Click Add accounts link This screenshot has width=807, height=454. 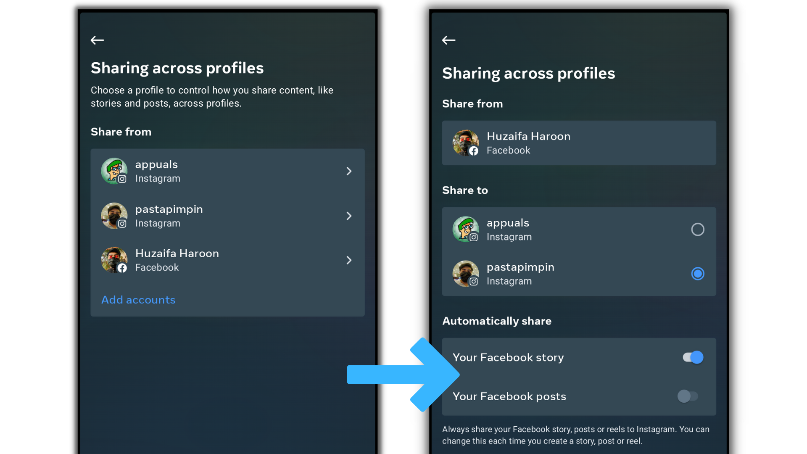pyautogui.click(x=138, y=300)
